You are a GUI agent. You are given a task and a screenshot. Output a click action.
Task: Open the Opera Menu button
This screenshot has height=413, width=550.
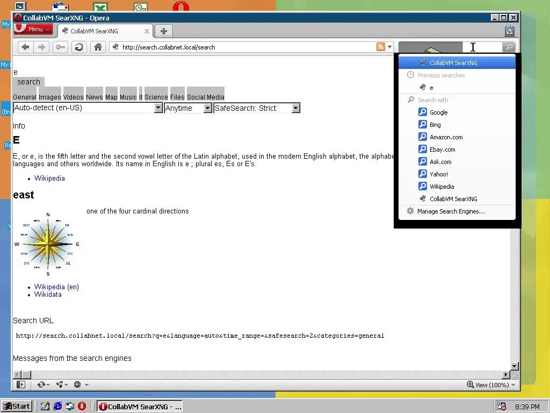coord(33,29)
